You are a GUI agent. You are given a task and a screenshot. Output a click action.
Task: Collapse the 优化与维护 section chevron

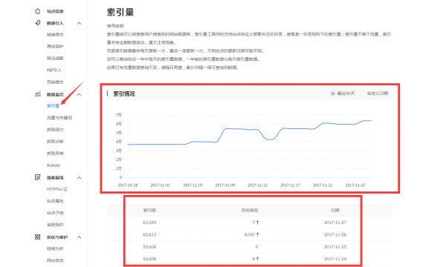[79, 237]
